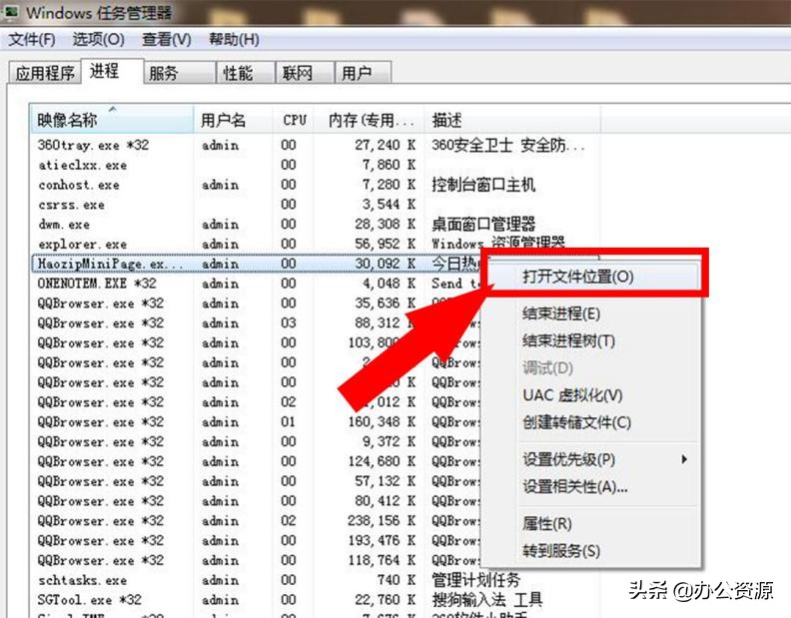Sort by 描述 column header

(x=512, y=120)
